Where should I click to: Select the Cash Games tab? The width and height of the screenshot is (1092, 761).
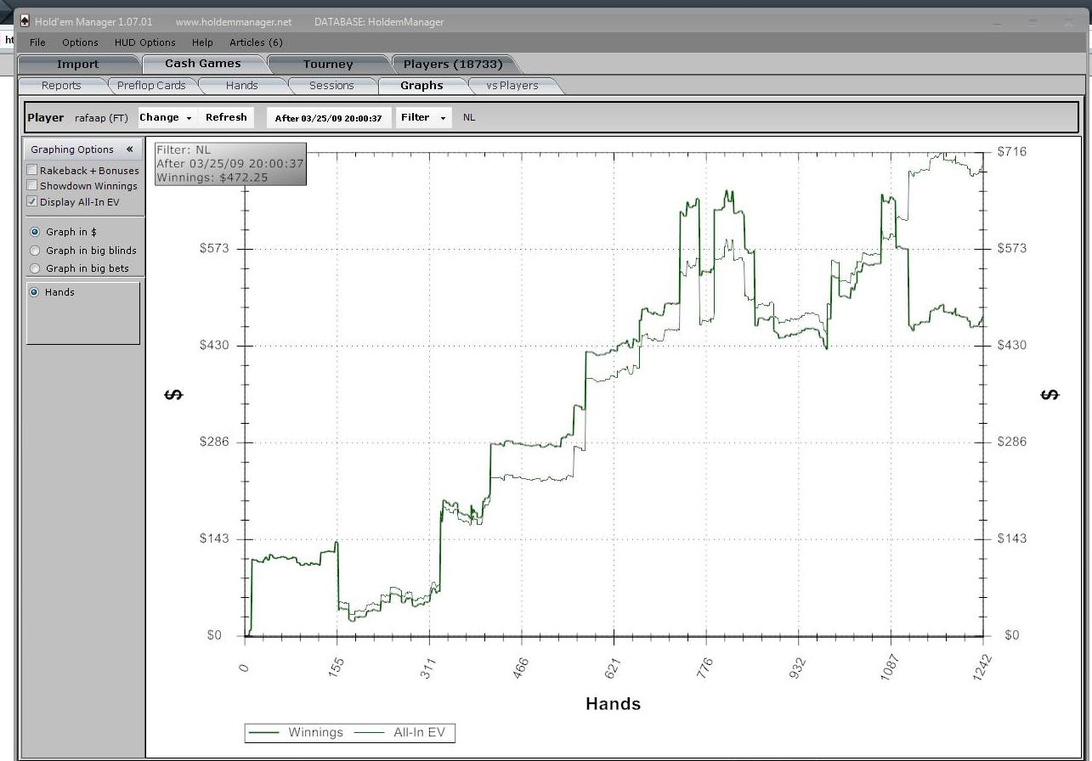pyautogui.click(x=203, y=64)
